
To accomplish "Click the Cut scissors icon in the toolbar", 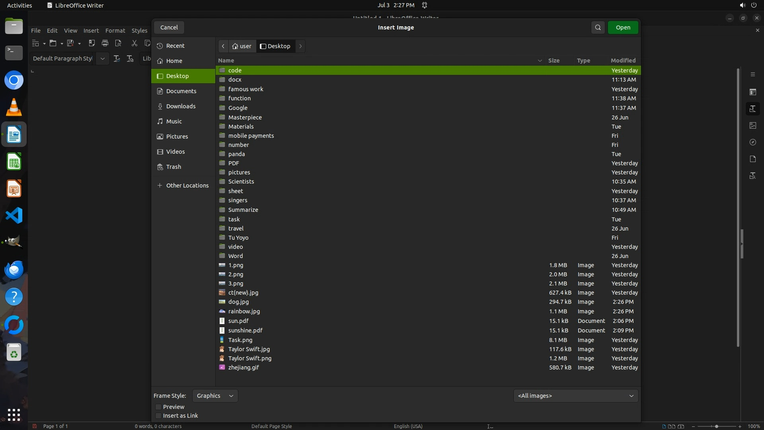I will (134, 43).
